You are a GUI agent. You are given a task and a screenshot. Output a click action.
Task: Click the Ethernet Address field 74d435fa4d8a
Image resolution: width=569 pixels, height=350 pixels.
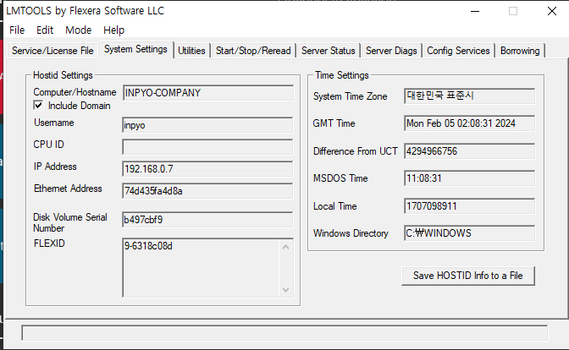pyautogui.click(x=207, y=191)
